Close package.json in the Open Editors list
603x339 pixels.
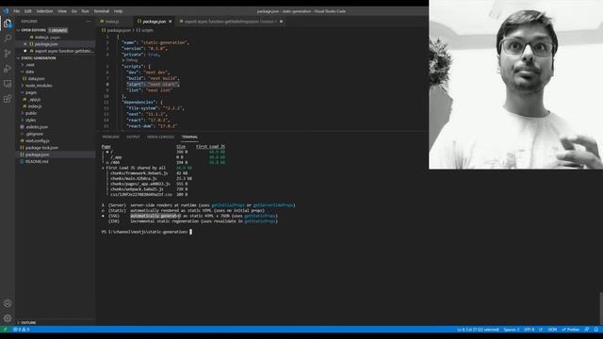(25, 44)
